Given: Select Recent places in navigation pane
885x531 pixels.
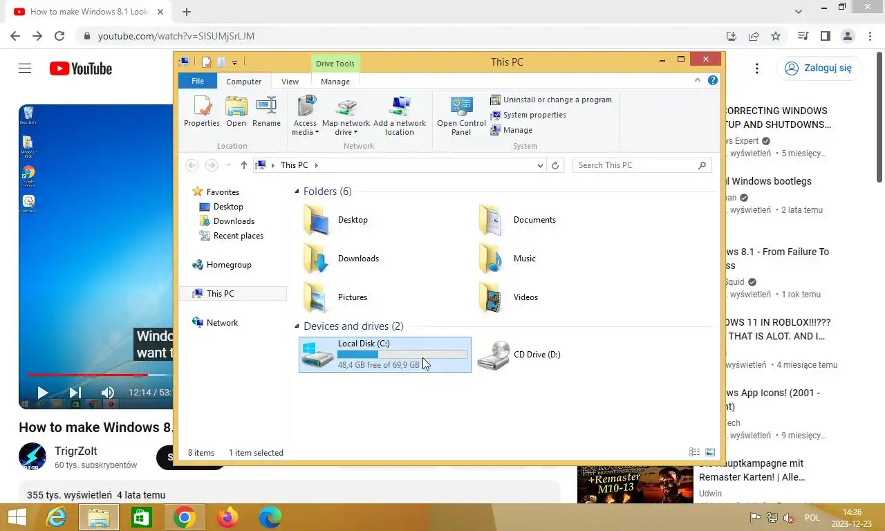Looking at the screenshot, I should [232, 236].
